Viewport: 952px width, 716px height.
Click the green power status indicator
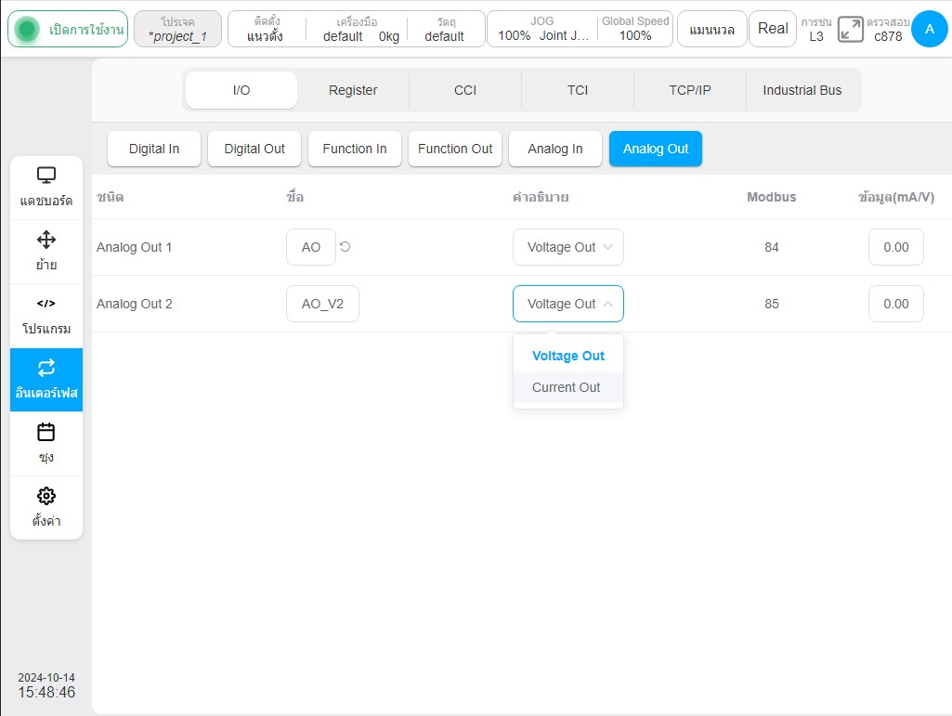pos(27,29)
